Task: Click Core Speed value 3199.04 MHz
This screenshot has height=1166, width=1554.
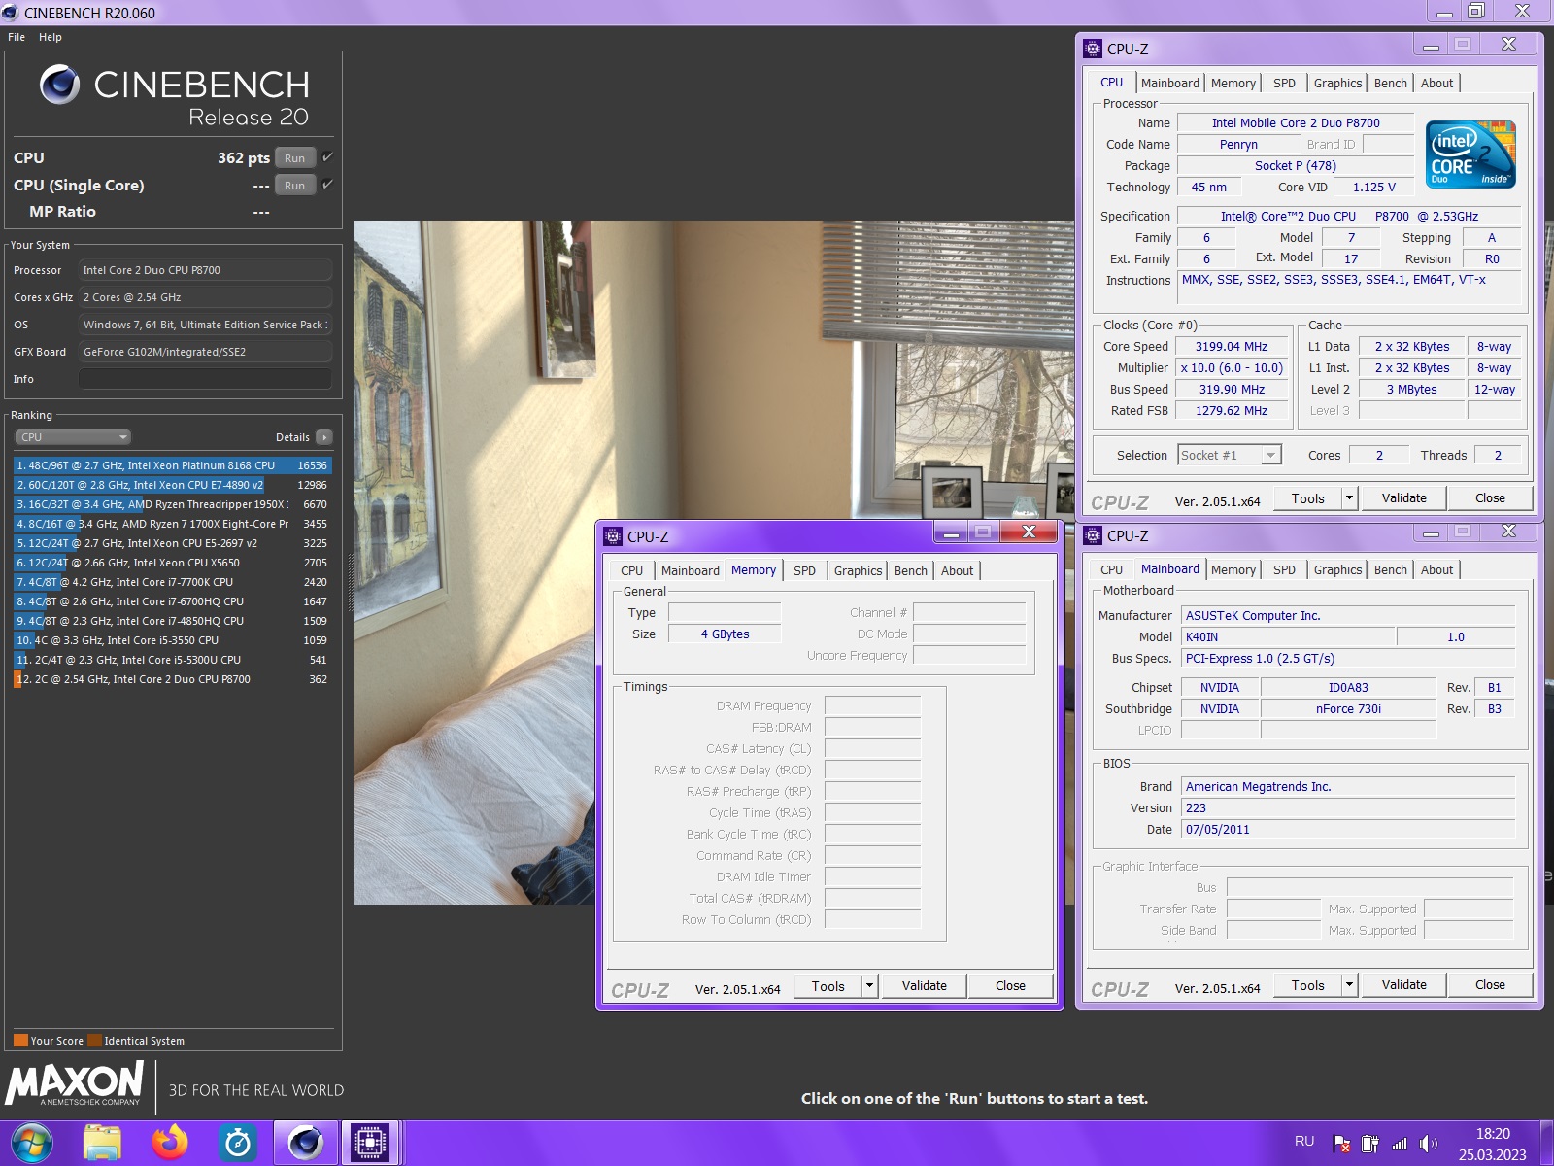Action: point(1232,347)
